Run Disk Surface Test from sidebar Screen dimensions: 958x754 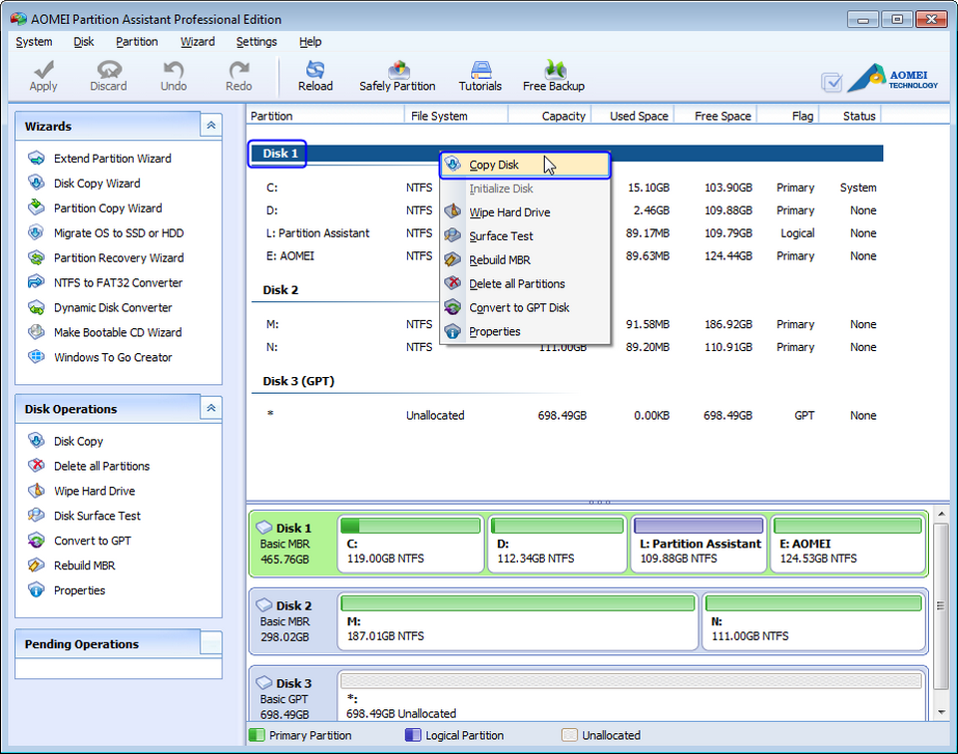84,516
